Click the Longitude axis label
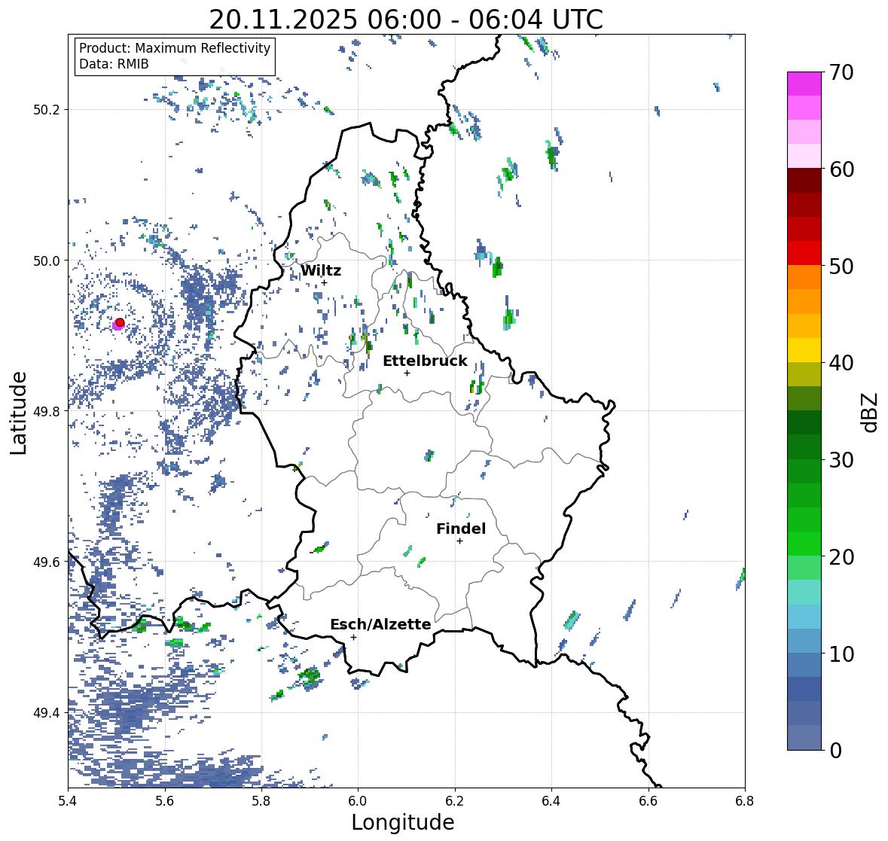Viewport: 888px width, 841px height. (403, 822)
